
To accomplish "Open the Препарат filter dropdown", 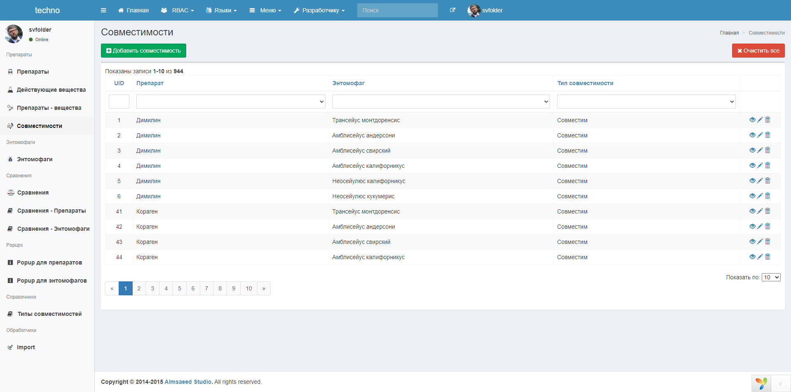I will click(231, 102).
